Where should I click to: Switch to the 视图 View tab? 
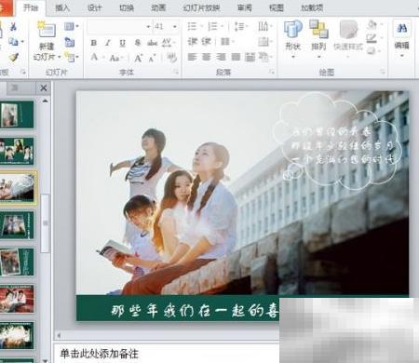[277, 8]
